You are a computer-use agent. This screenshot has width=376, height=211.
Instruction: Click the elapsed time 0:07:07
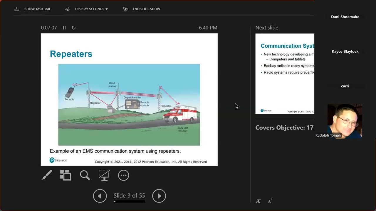click(x=49, y=28)
